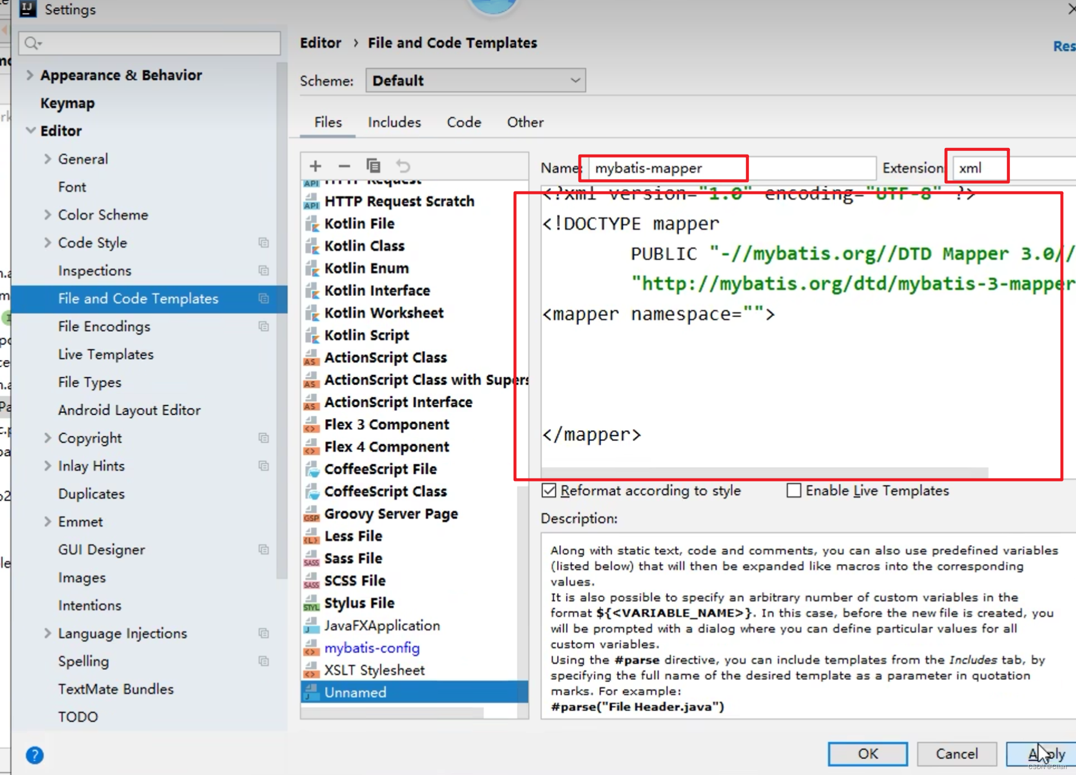This screenshot has width=1076, height=775.
Task: Click the search icon in settings search
Action: coord(33,43)
